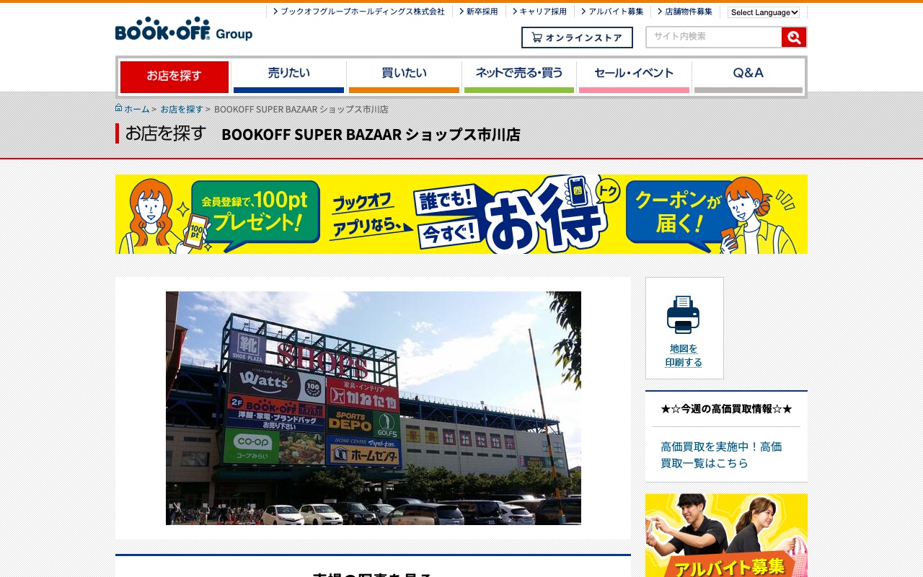Screen dimensions: 923x577
Task: Open 高価買取を実施中！高価買取一覧はこちら link
Action: (721, 455)
